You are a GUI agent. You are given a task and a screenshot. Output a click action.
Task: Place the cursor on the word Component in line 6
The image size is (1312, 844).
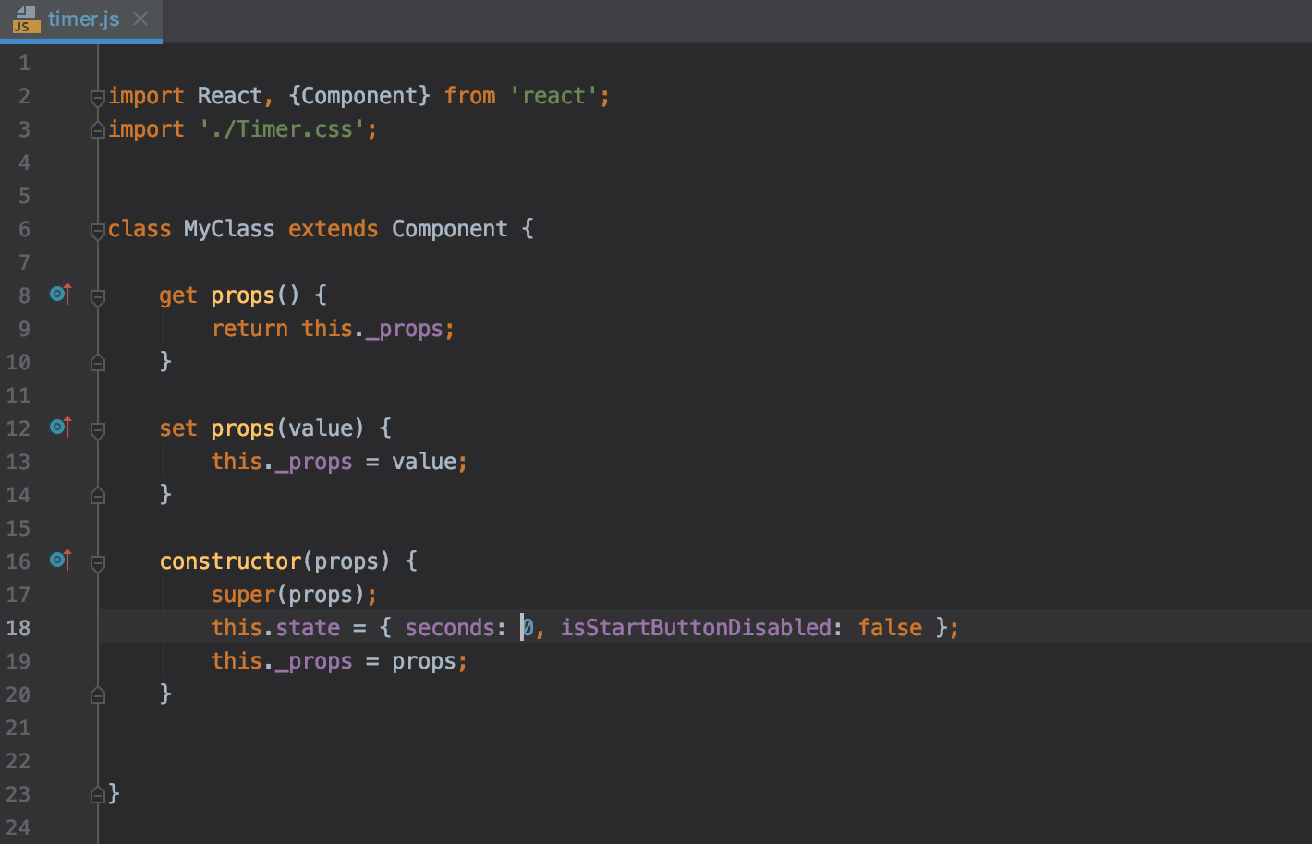click(x=450, y=228)
